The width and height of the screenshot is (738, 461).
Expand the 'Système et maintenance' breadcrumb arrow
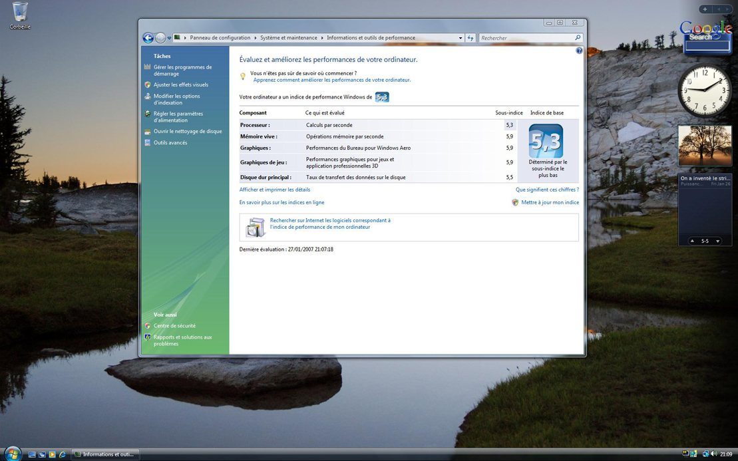(x=323, y=38)
